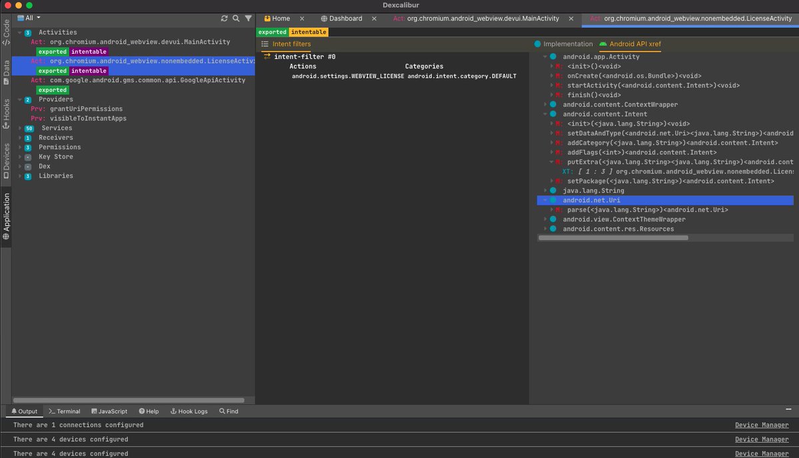Collapse the android.content.Intent class node
Image resolution: width=799 pixels, height=458 pixels.
tap(545, 114)
